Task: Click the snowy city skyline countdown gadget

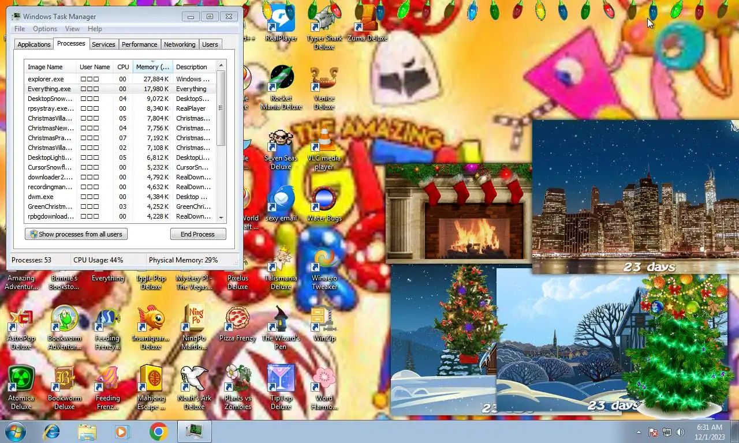Action: [635, 197]
